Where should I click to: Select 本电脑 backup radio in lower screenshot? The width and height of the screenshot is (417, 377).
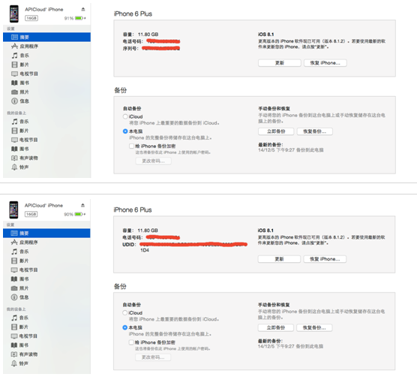[125, 327]
